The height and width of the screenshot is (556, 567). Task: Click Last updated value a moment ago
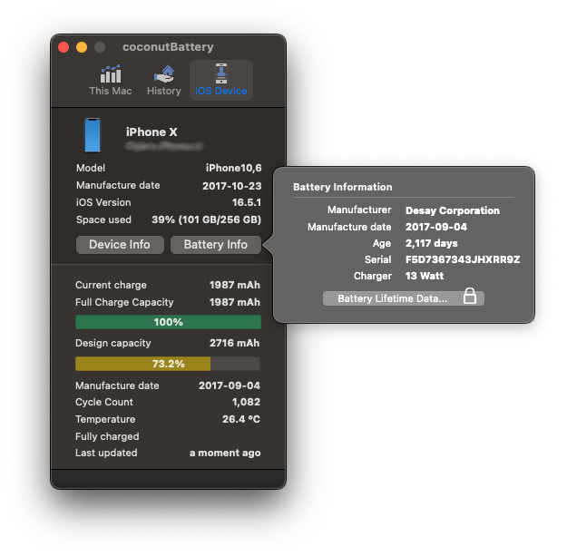tap(225, 453)
